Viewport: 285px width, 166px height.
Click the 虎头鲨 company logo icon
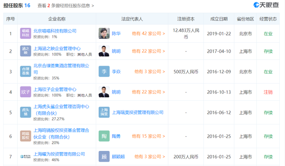25,112
